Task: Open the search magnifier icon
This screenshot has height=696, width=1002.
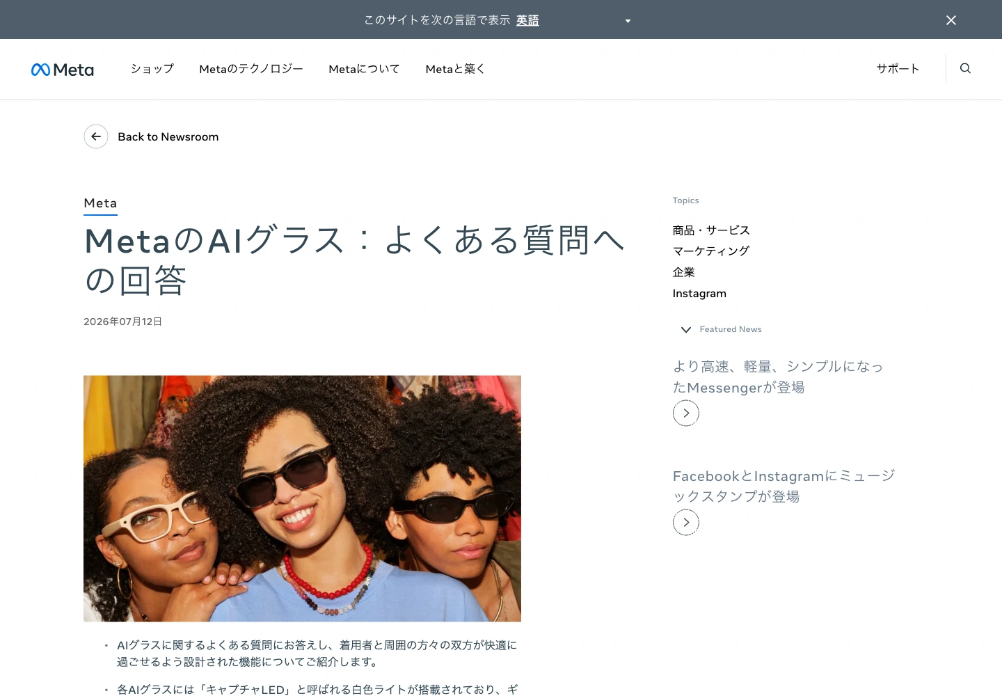Action: click(x=965, y=68)
